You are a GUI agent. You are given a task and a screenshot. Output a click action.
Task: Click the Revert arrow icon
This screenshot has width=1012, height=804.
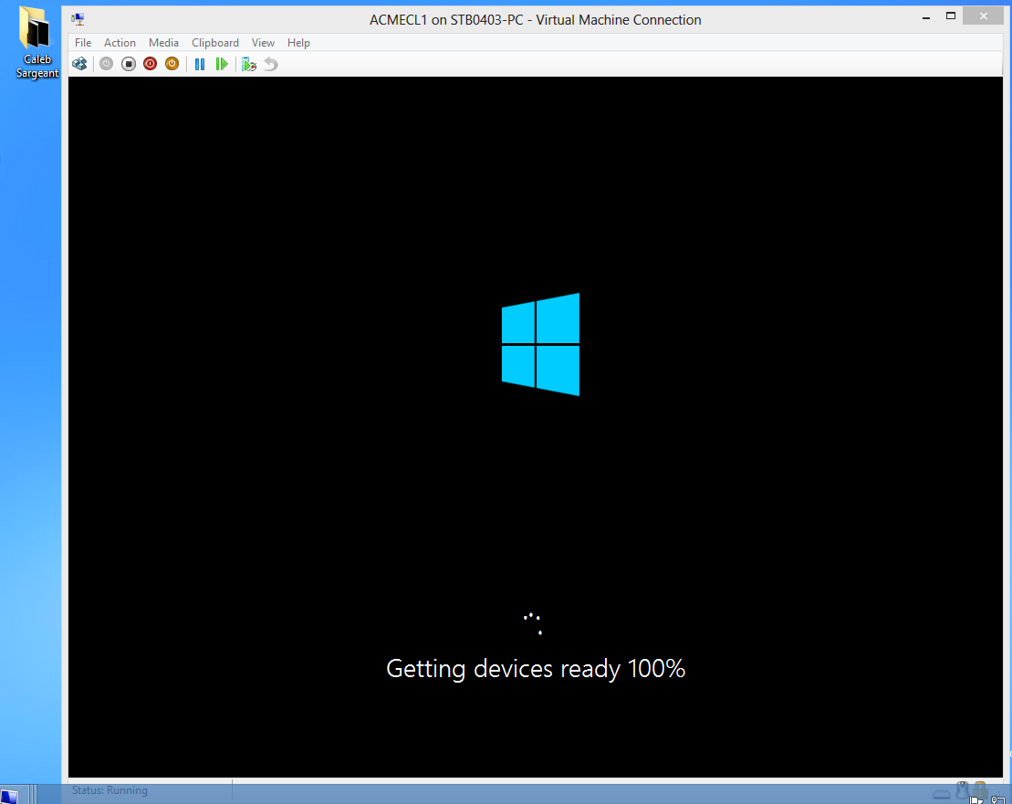[271, 64]
